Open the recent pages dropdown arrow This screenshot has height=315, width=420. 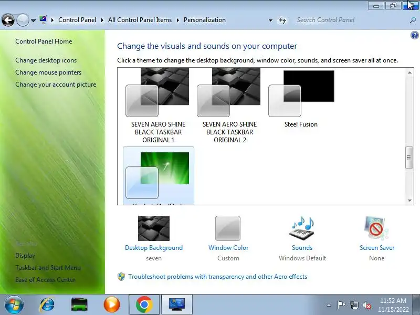pos(33,20)
